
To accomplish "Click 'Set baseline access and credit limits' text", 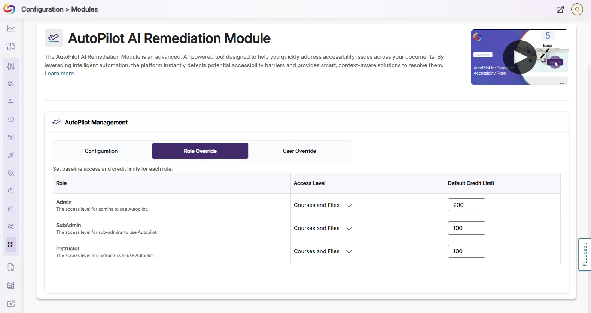I will [113, 169].
